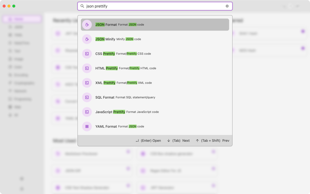Click the magnifying glass search icon

[82, 6]
